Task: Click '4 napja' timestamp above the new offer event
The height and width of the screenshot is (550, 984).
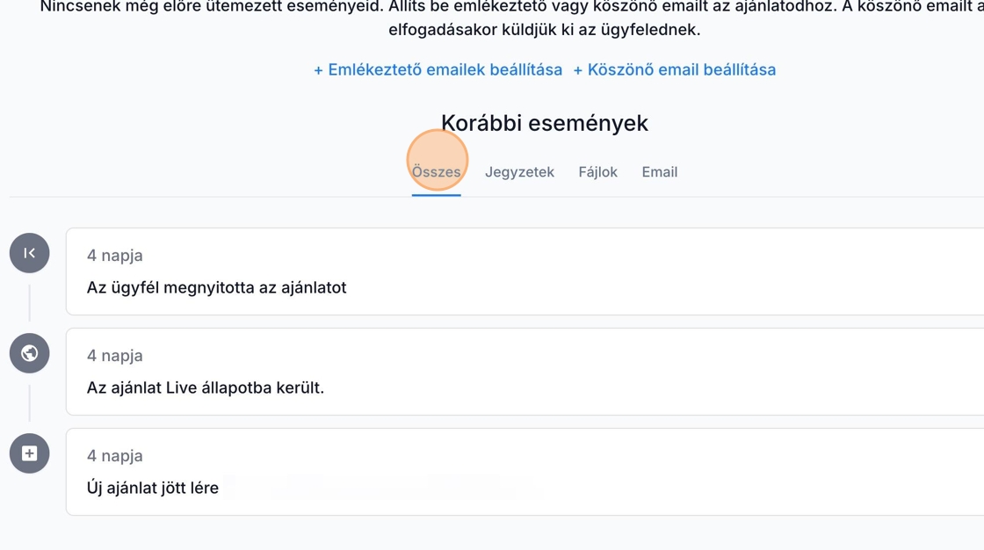Action: tap(114, 456)
